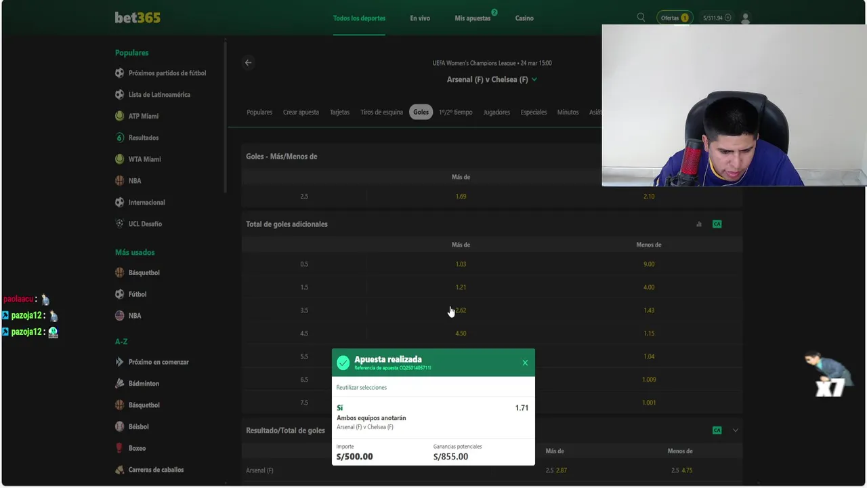Click the Próximo en comenzar icon
This screenshot has width=867, height=488.
tap(120, 362)
